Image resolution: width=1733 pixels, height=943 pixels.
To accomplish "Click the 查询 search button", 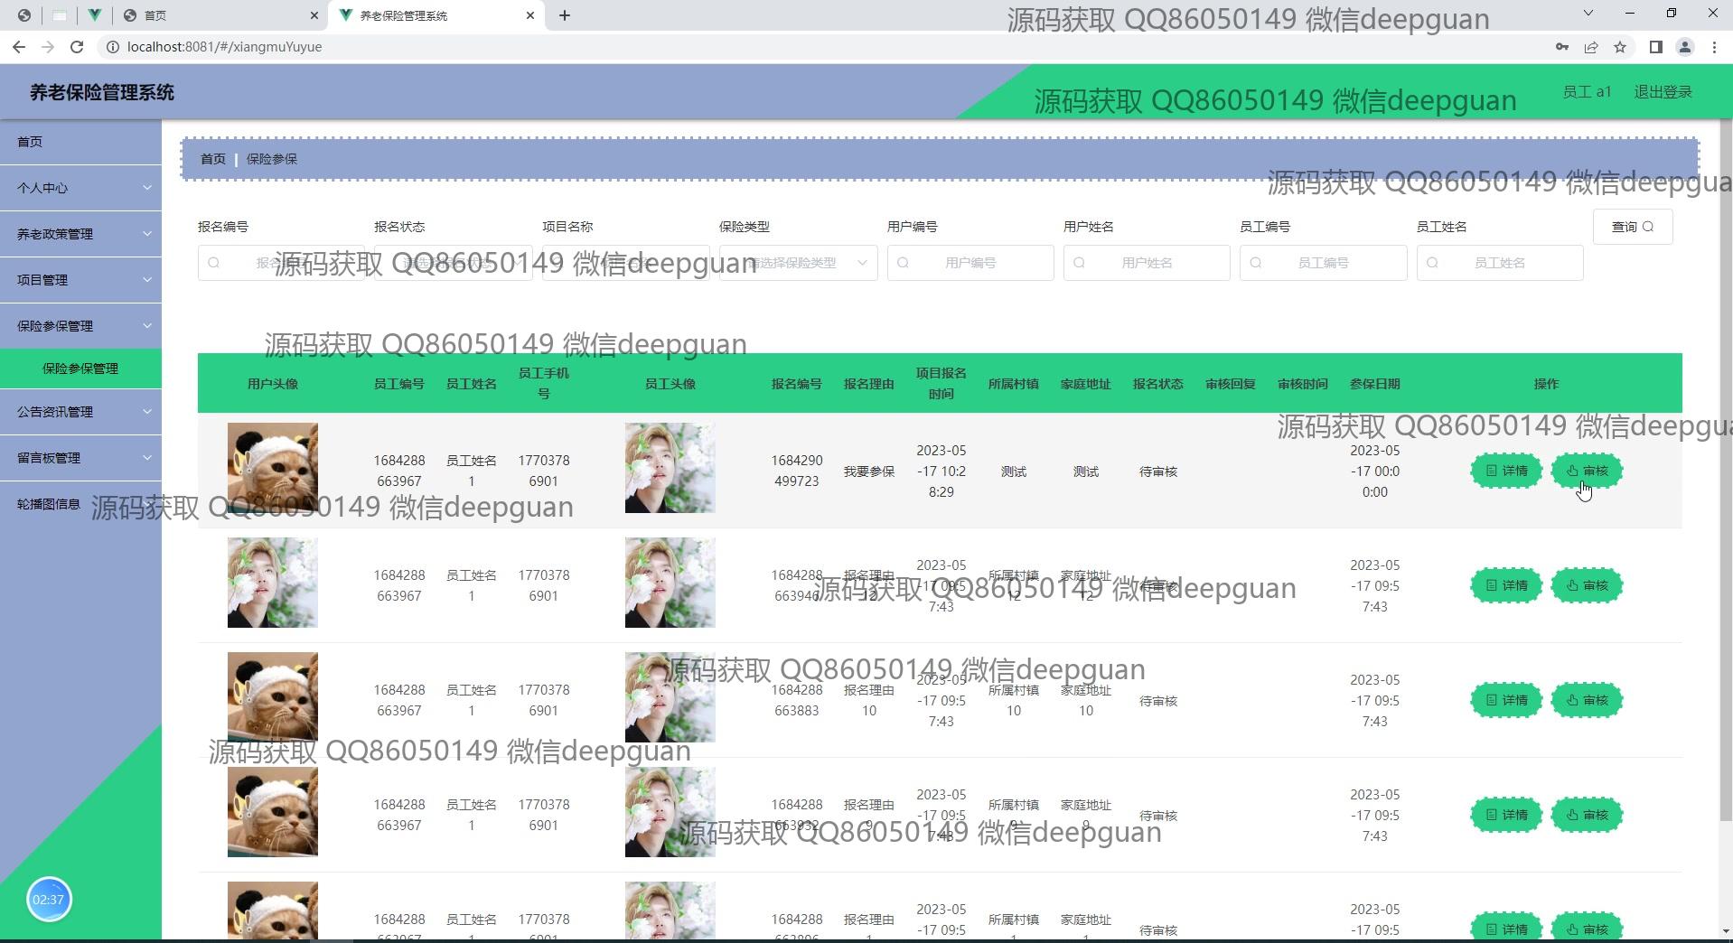I will (x=1632, y=227).
